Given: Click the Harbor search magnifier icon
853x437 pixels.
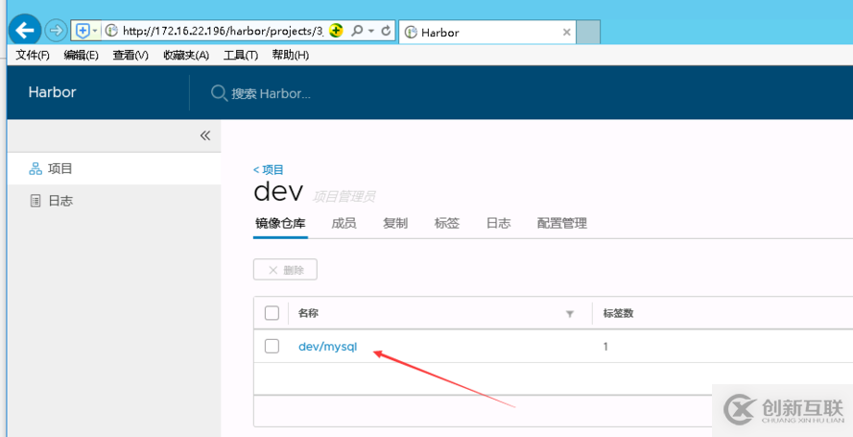Looking at the screenshot, I should (219, 93).
